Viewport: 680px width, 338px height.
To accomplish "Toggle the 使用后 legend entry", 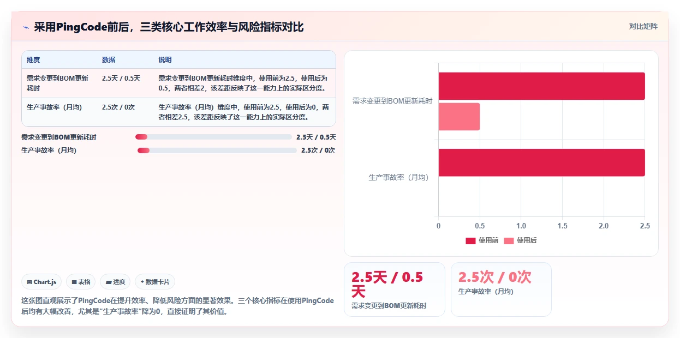I will (520, 240).
